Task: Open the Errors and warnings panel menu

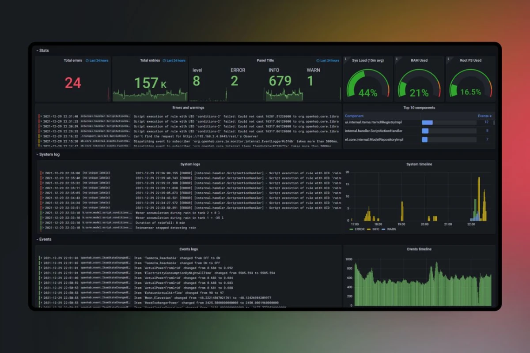Action: 188,108
